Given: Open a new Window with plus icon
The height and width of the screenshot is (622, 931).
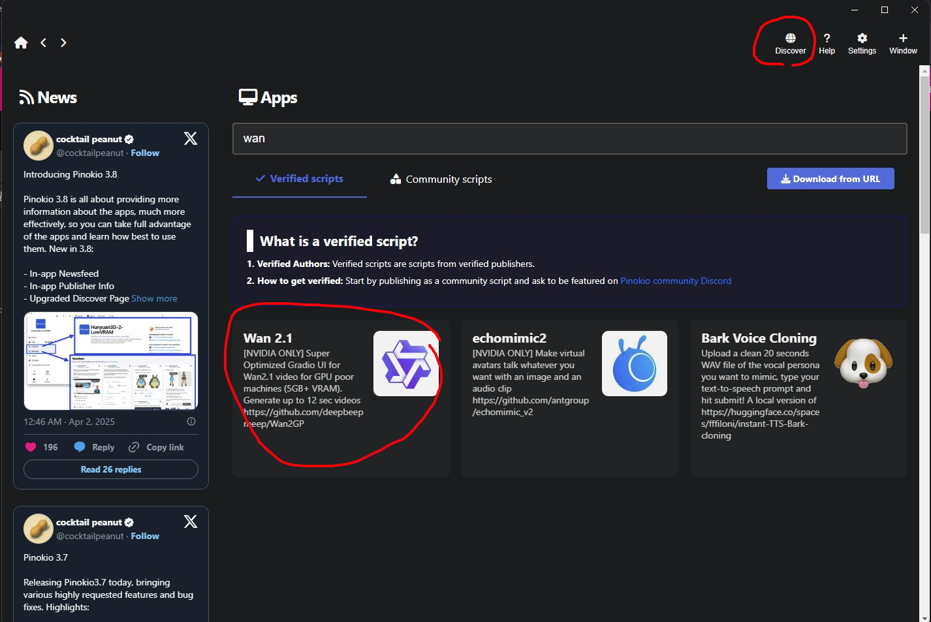Looking at the screenshot, I should coord(903,44).
